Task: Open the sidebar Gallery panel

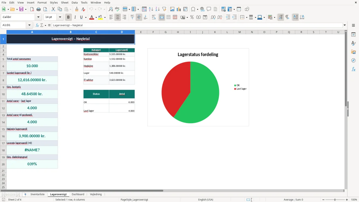Action: tap(353, 52)
